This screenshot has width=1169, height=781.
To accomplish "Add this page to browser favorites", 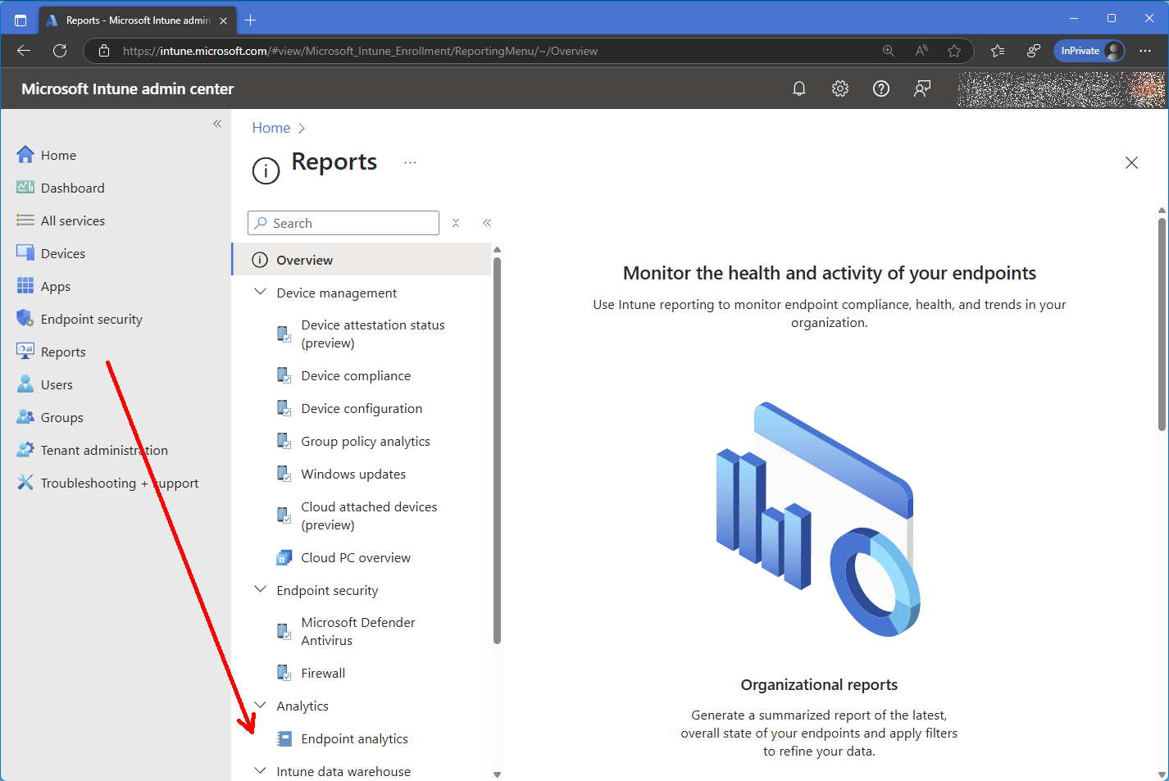I will click(x=954, y=51).
